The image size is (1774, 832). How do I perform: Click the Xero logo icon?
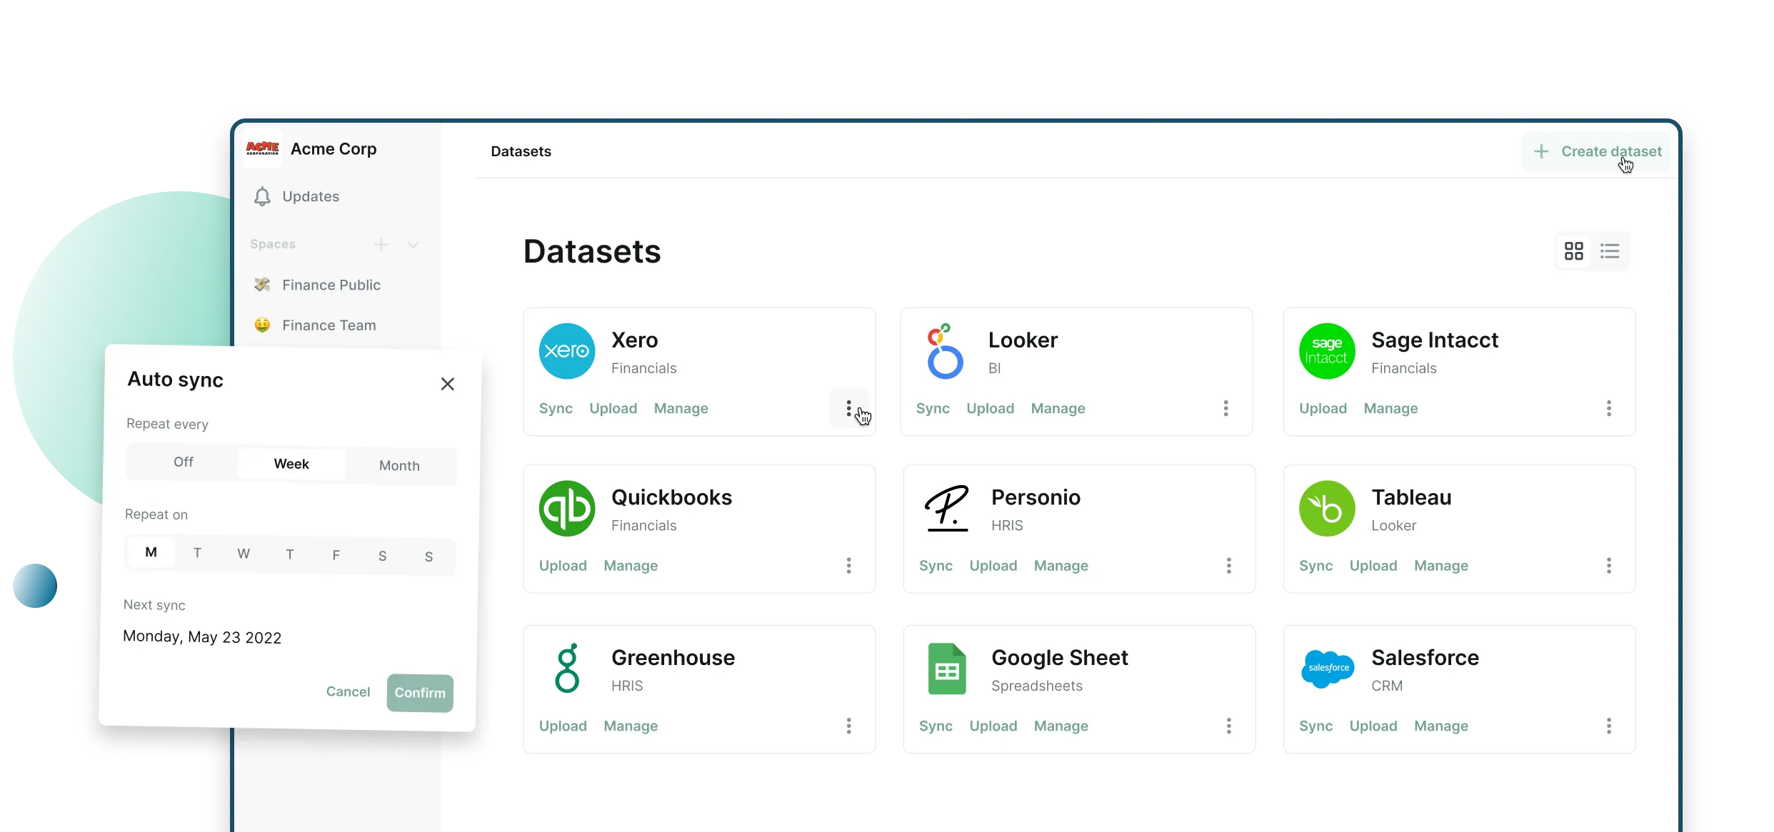click(x=567, y=351)
